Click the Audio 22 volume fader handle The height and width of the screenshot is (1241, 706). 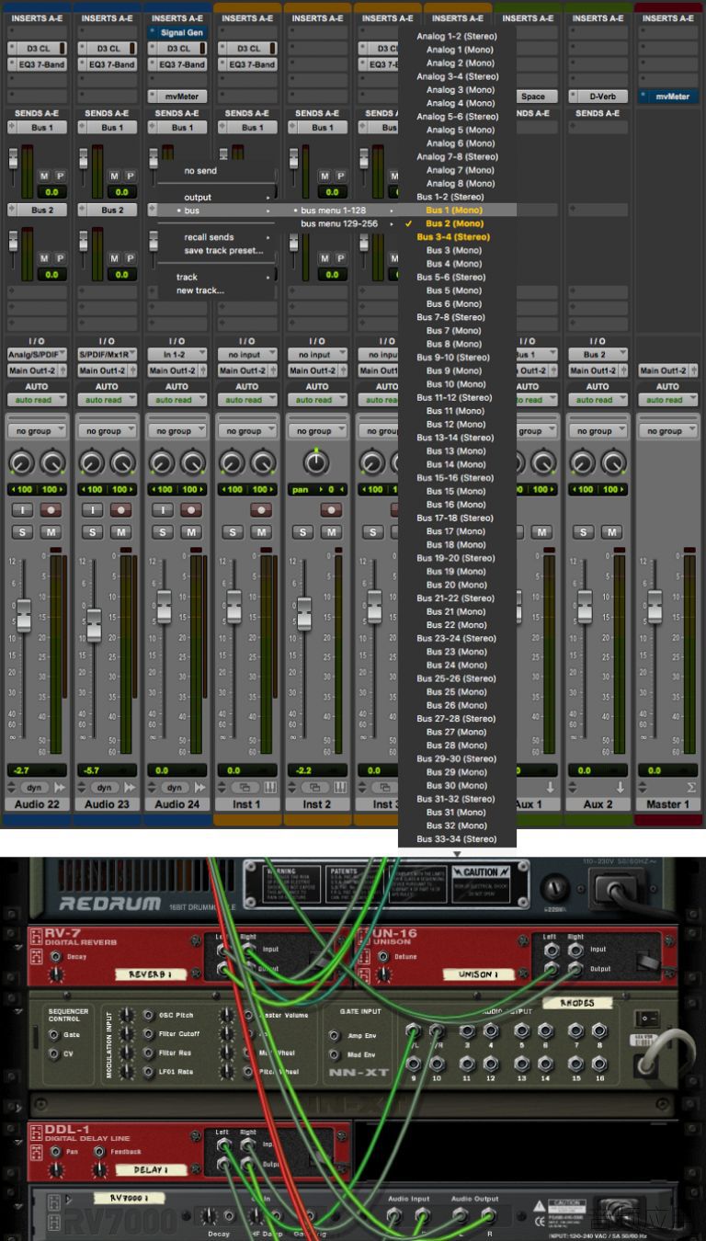[x=24, y=615]
